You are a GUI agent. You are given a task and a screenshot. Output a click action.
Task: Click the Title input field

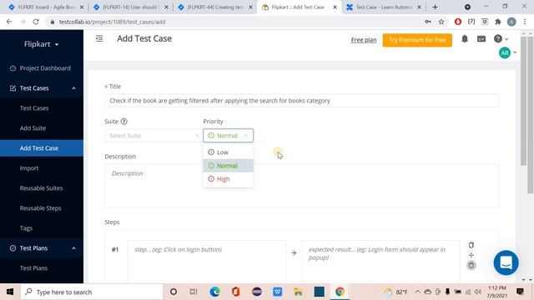point(302,101)
